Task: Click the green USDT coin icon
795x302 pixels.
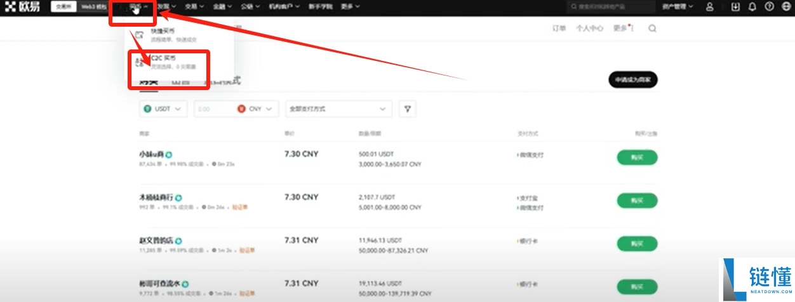Action: coord(149,109)
